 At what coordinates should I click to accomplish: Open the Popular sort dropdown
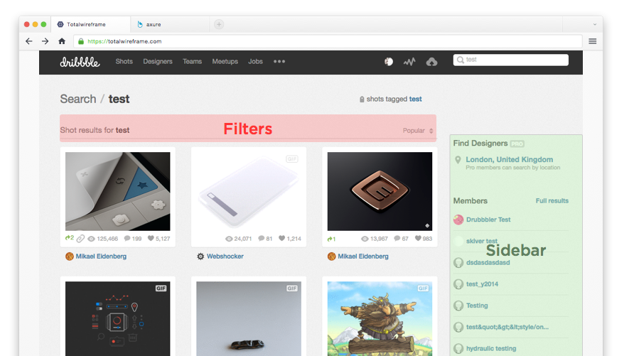pyautogui.click(x=418, y=131)
